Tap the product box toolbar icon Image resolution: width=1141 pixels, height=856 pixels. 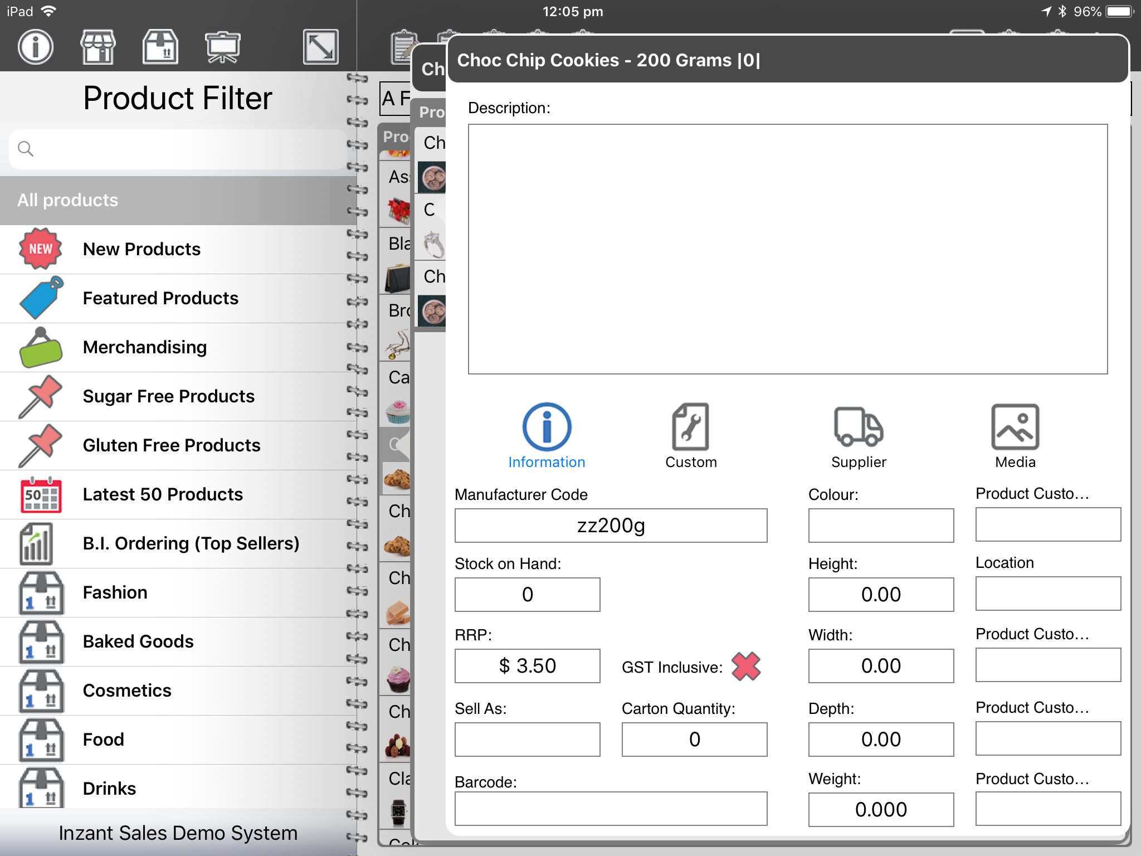[x=160, y=47]
